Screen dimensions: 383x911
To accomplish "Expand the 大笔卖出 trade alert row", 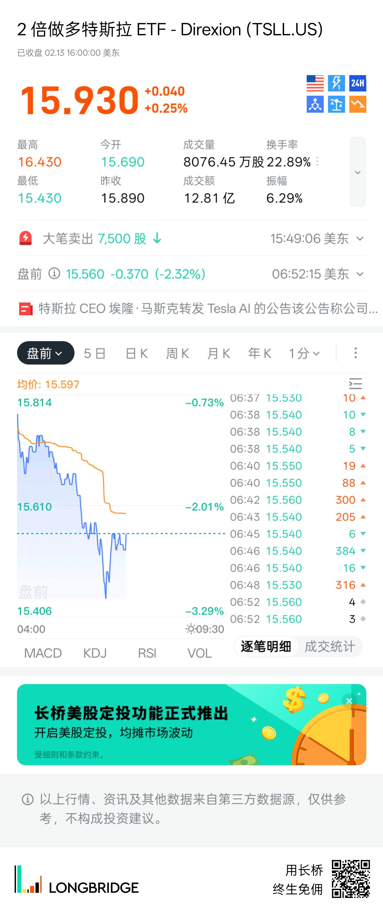I will 360,239.
